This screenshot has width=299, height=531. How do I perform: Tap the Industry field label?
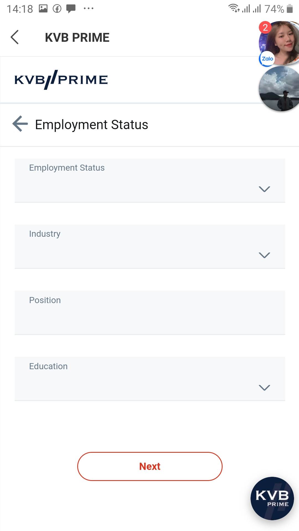[45, 234]
